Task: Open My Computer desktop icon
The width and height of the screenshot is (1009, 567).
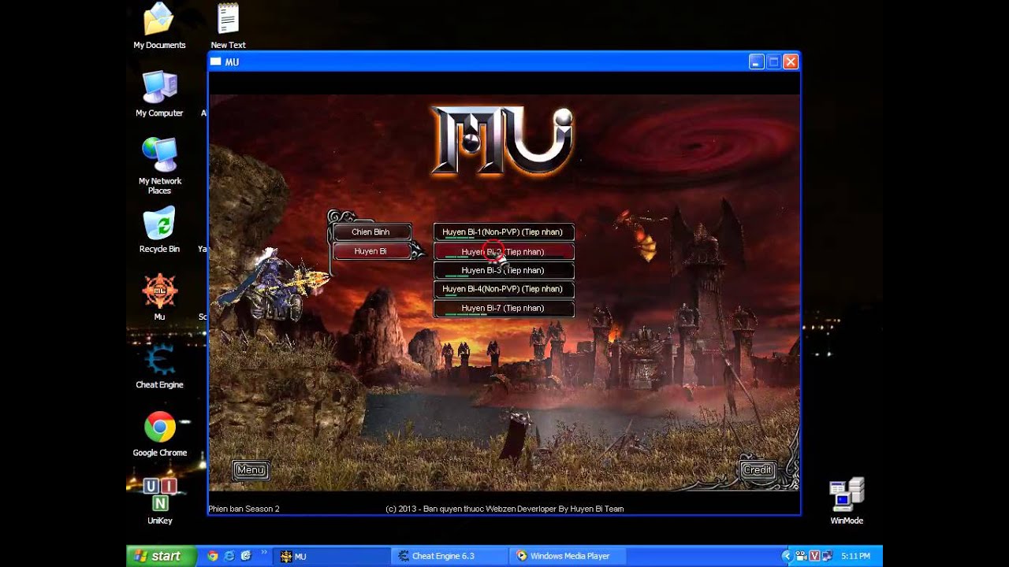Action: [x=159, y=94]
